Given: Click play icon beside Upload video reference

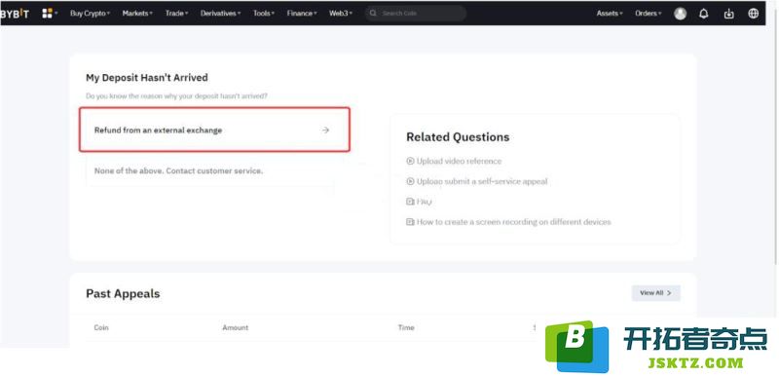Looking at the screenshot, I should (410, 161).
